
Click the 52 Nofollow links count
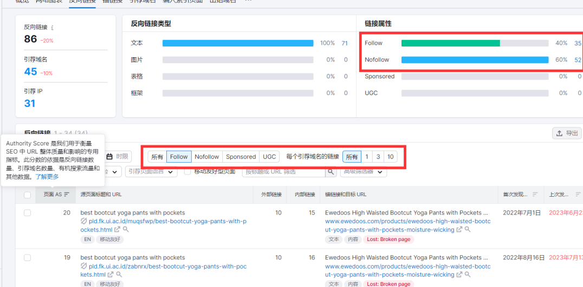578,59
